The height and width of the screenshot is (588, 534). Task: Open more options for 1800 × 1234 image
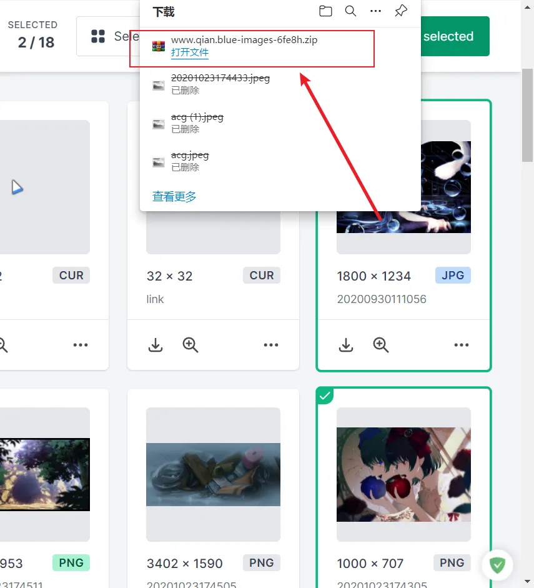pos(462,345)
